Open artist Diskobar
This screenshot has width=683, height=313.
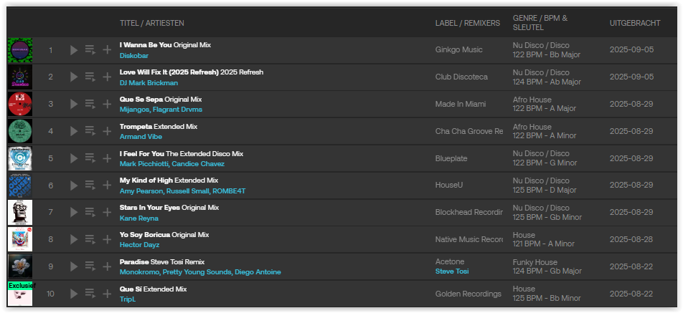[x=134, y=56]
